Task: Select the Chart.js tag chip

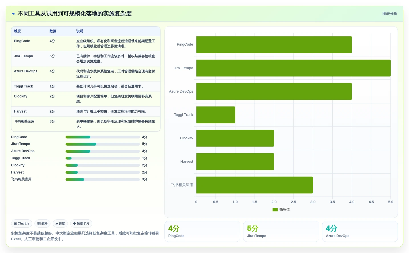Action: point(22,224)
